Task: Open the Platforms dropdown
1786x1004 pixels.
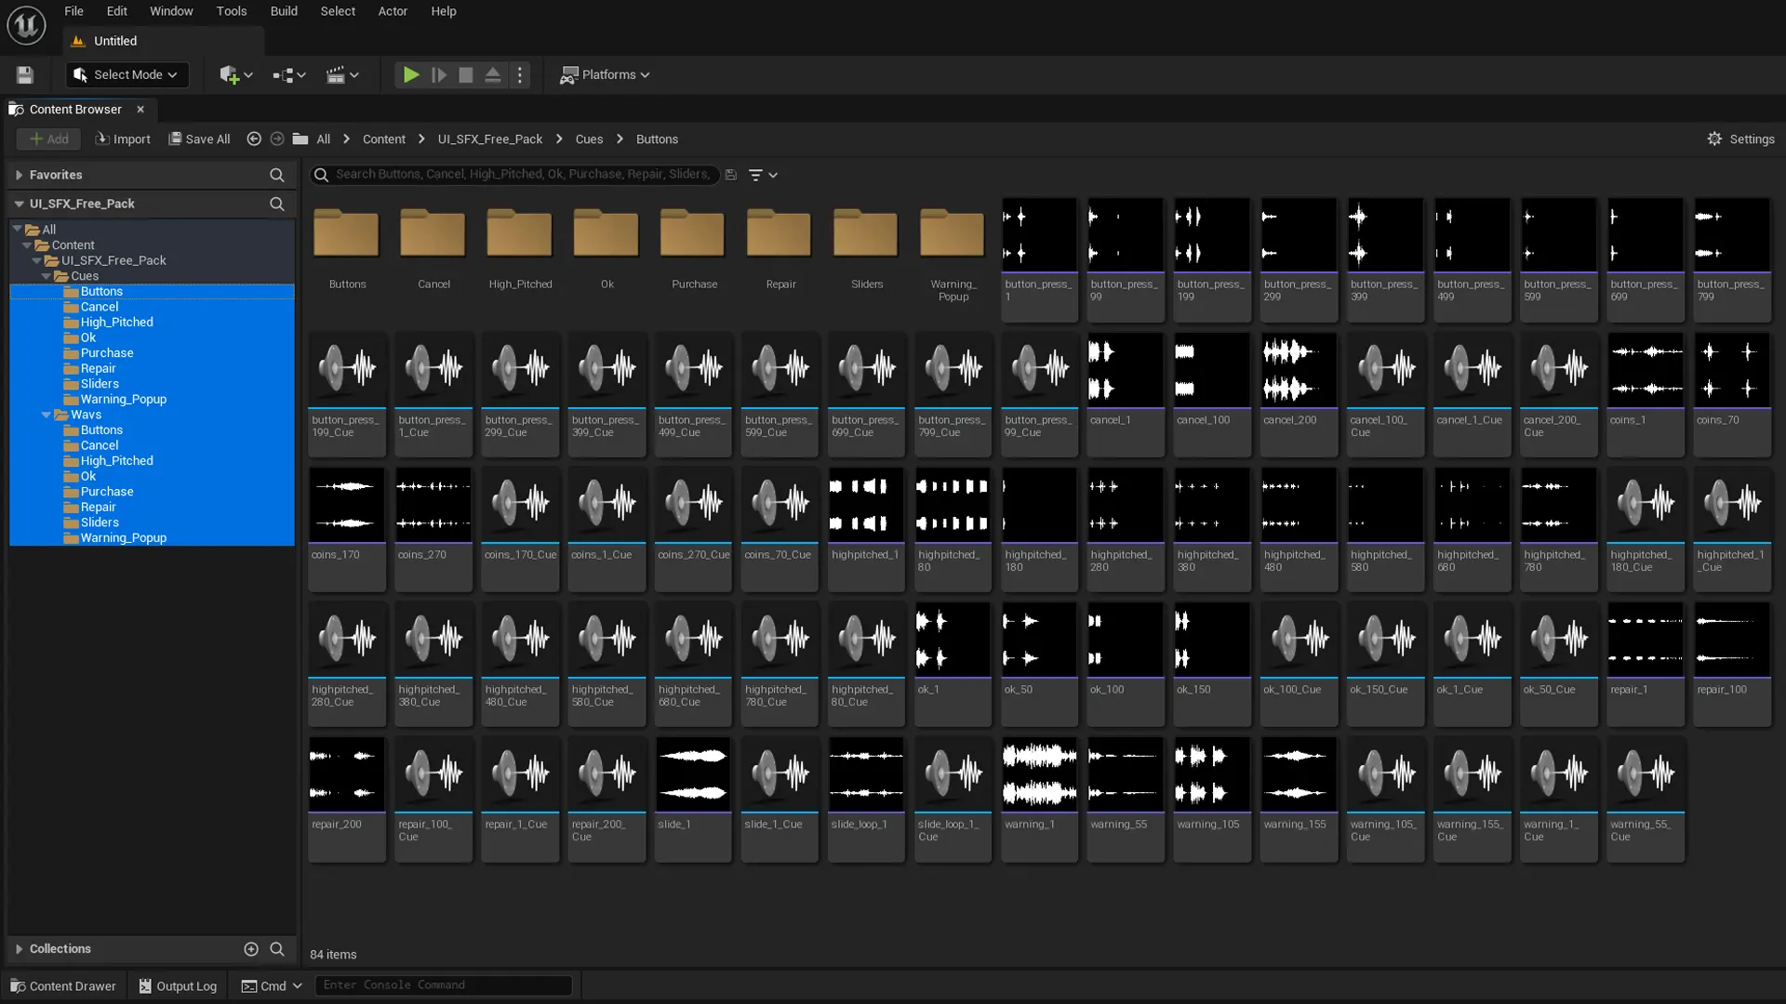Action: click(606, 74)
